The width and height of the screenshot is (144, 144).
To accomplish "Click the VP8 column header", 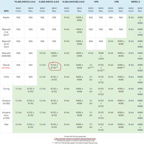I will (x=116, y=2).
